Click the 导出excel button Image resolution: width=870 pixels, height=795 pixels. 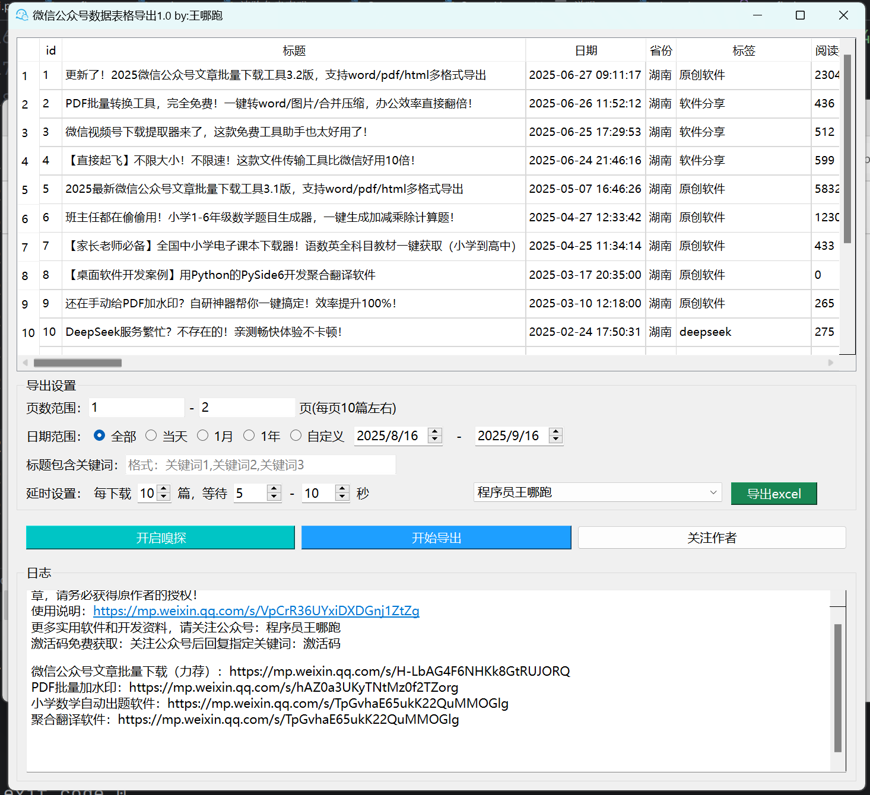coord(774,494)
